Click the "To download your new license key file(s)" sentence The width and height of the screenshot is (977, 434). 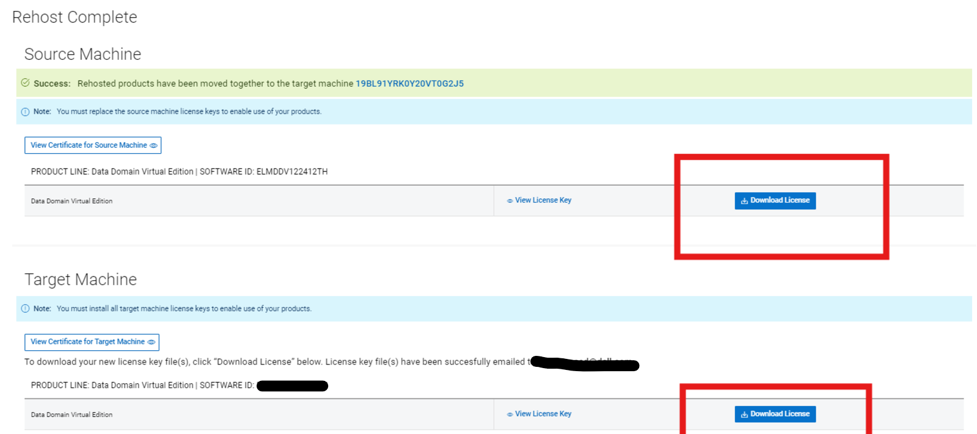tap(278, 362)
